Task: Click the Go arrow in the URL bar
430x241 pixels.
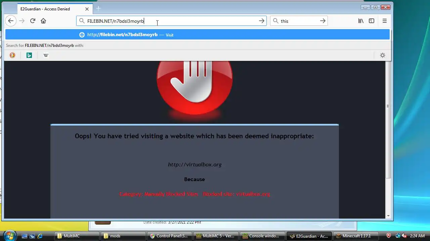Action: click(262, 21)
